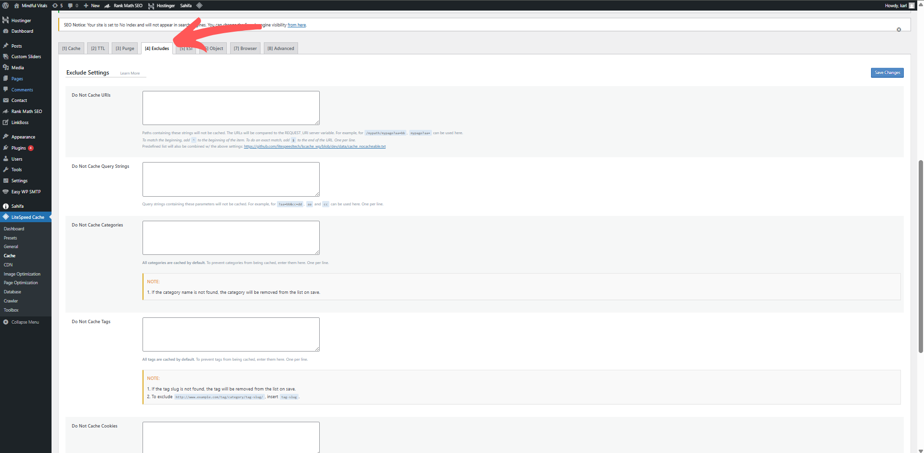Click the Users icon in sidebar
The image size is (924, 453).
pos(6,159)
